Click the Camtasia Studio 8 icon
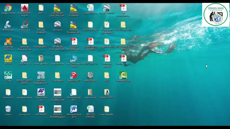This screenshot has height=129, width=230. point(123,75)
